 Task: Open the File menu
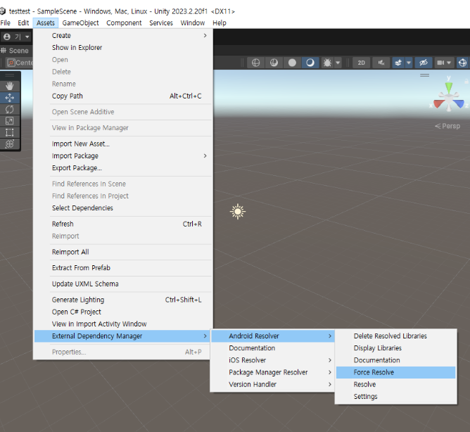point(6,23)
